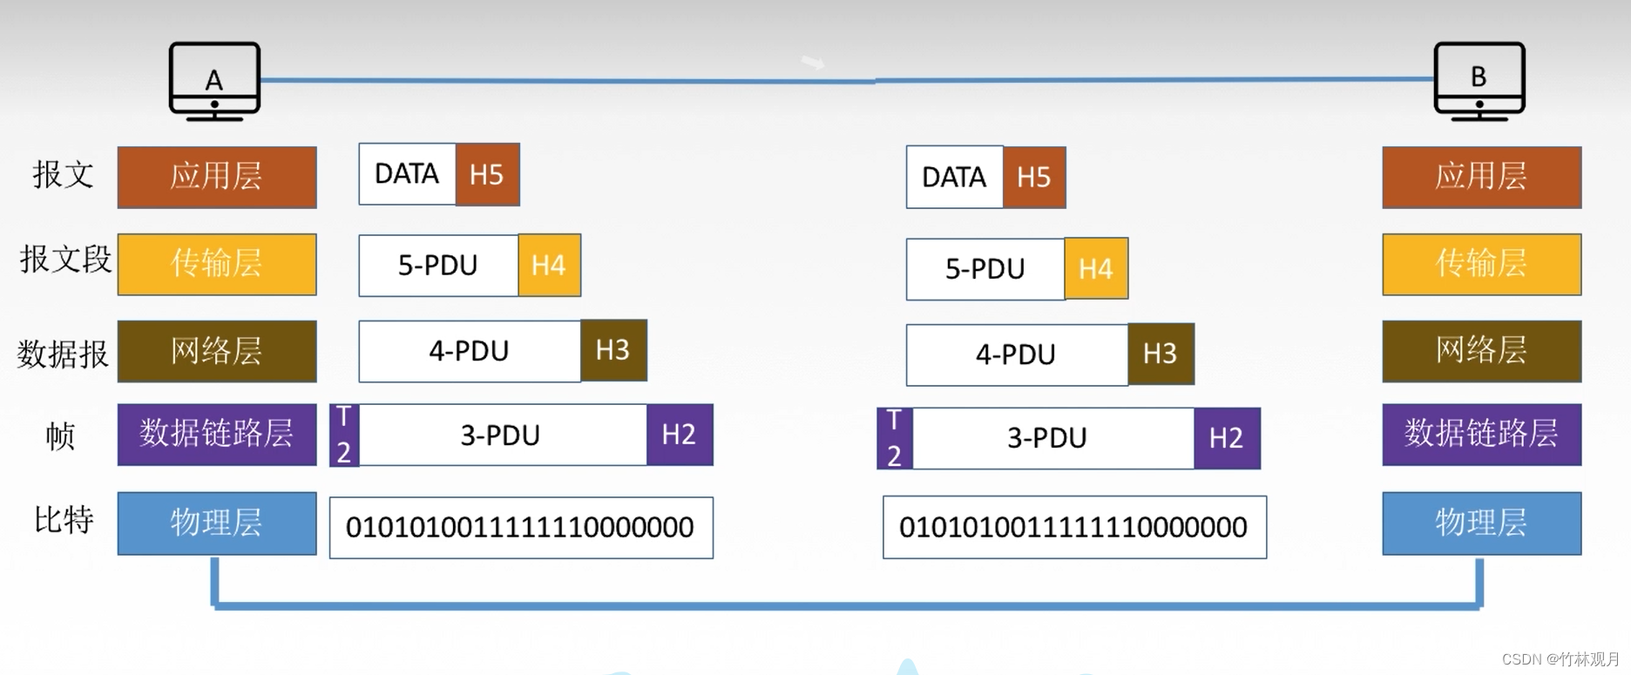Select the 5-PDU box on host B's side
The width and height of the screenshot is (1631, 675).
point(985,269)
